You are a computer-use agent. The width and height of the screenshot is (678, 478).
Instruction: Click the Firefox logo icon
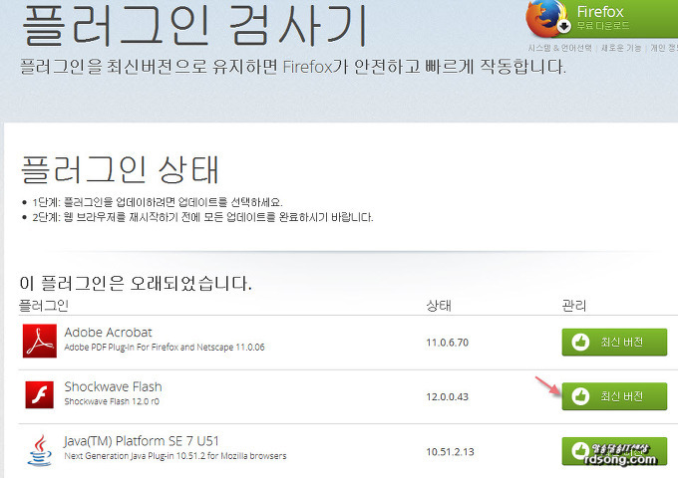pyautogui.click(x=547, y=18)
